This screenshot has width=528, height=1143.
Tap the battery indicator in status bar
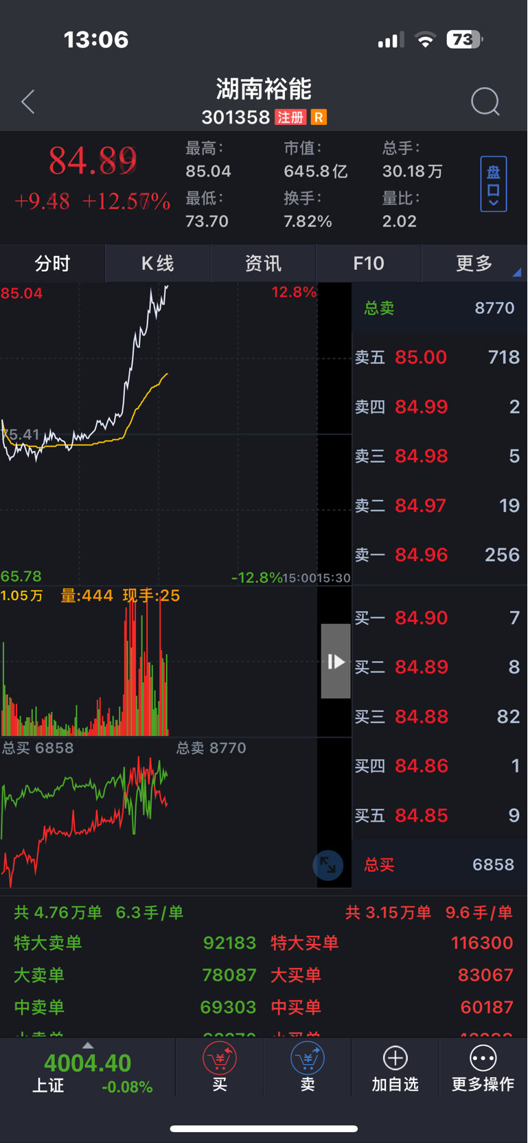click(464, 40)
